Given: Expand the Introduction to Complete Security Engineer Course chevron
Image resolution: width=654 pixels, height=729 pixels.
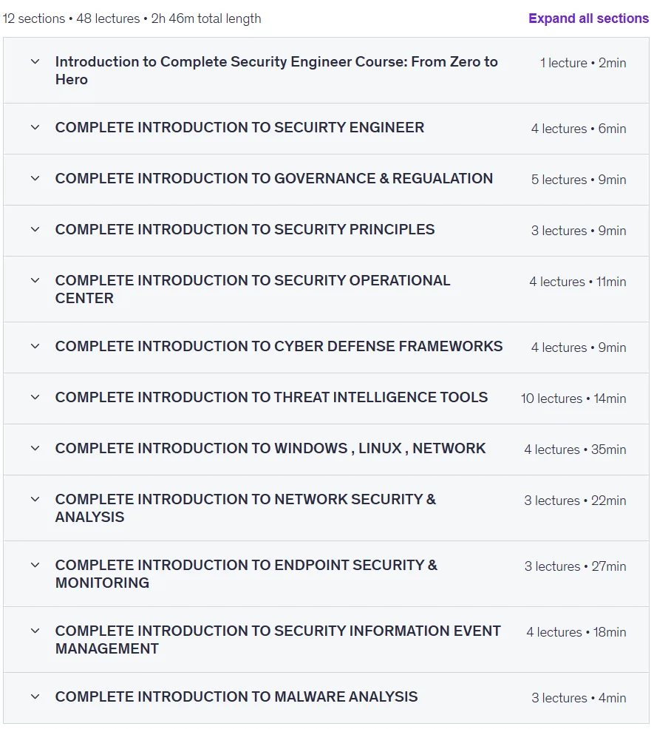Looking at the screenshot, I should 35,61.
